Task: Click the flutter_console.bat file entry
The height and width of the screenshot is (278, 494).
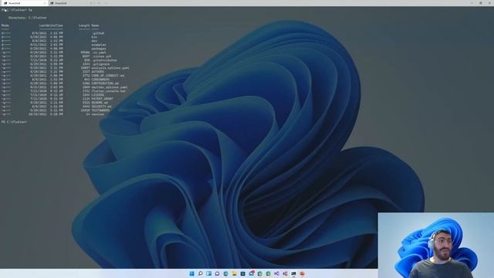Action: [108, 91]
